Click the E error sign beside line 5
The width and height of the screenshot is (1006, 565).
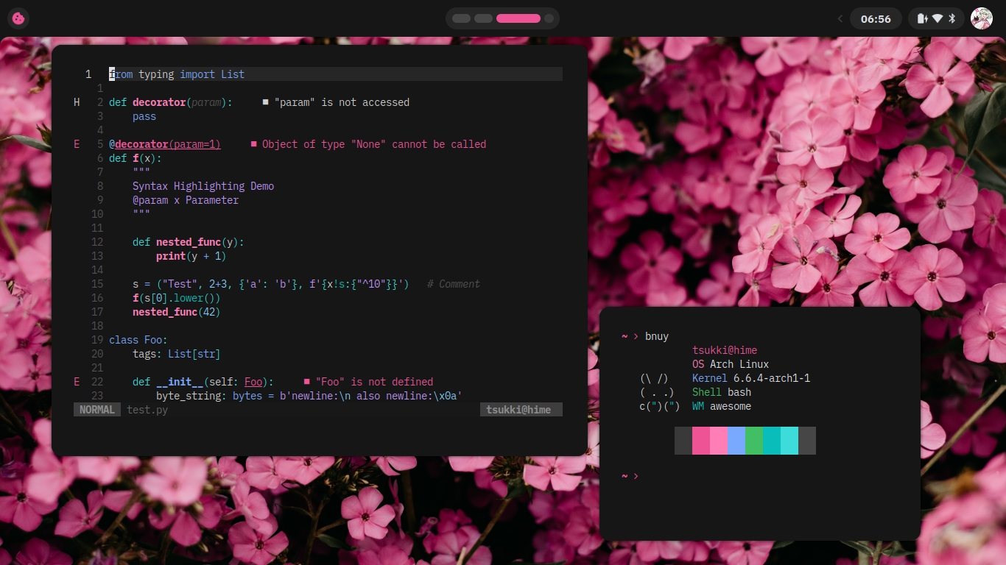(77, 144)
